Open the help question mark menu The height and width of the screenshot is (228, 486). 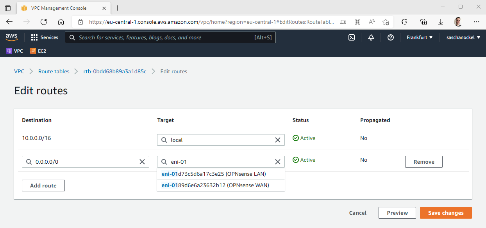(x=391, y=37)
